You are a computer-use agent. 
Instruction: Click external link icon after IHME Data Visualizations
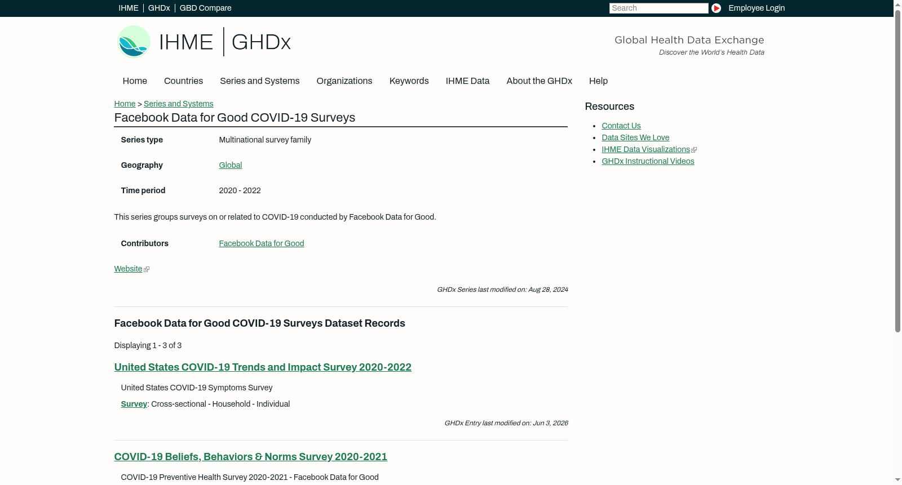coord(694,150)
